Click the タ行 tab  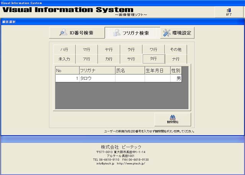(153, 59)
